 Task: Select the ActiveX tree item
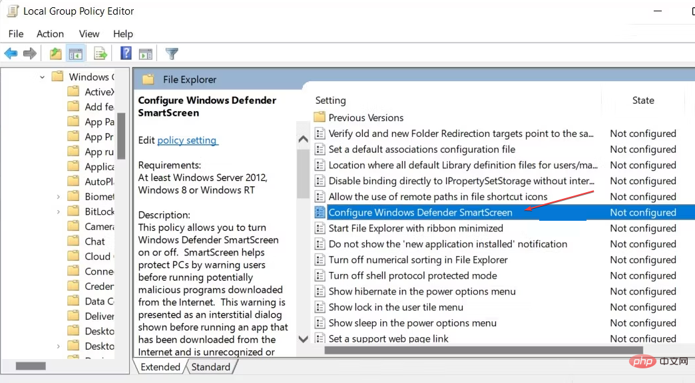tap(99, 92)
